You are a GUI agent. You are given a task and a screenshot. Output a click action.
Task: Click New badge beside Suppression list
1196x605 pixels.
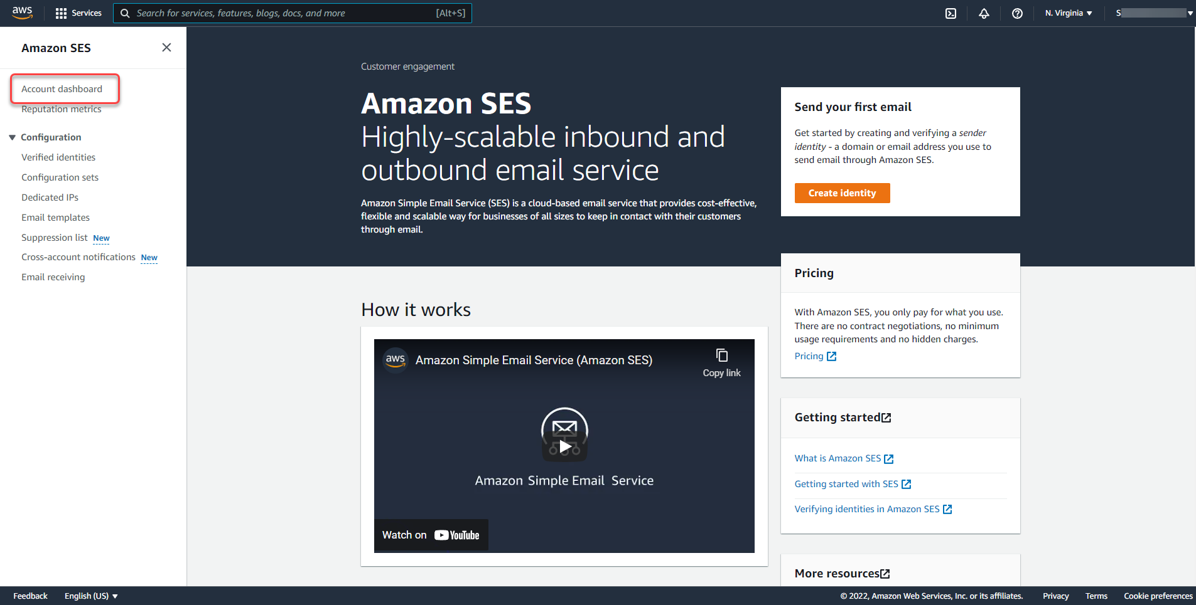(101, 238)
